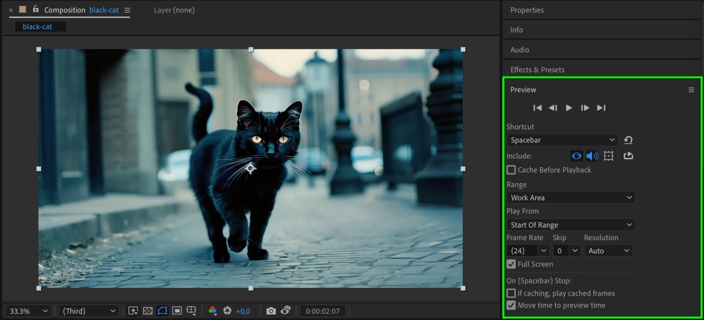Open the 33.3% magnification dropdown
This screenshot has width=704, height=320.
[29, 311]
